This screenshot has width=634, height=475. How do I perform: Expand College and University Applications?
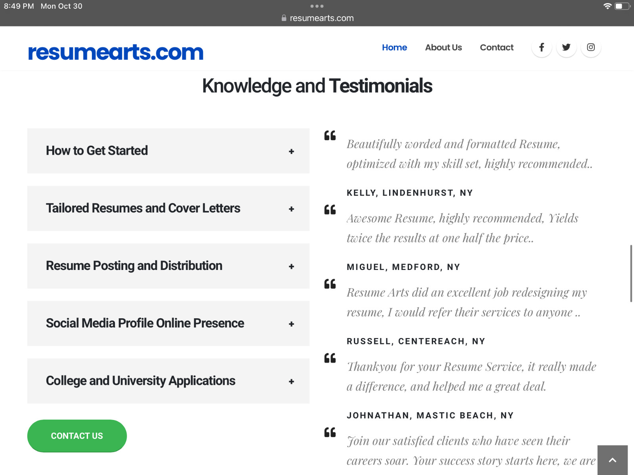[168, 381]
